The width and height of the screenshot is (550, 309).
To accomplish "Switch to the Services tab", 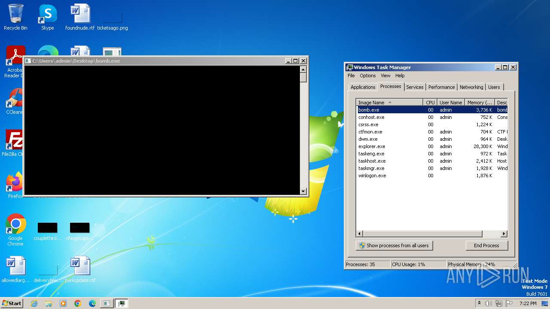I will pos(415,87).
